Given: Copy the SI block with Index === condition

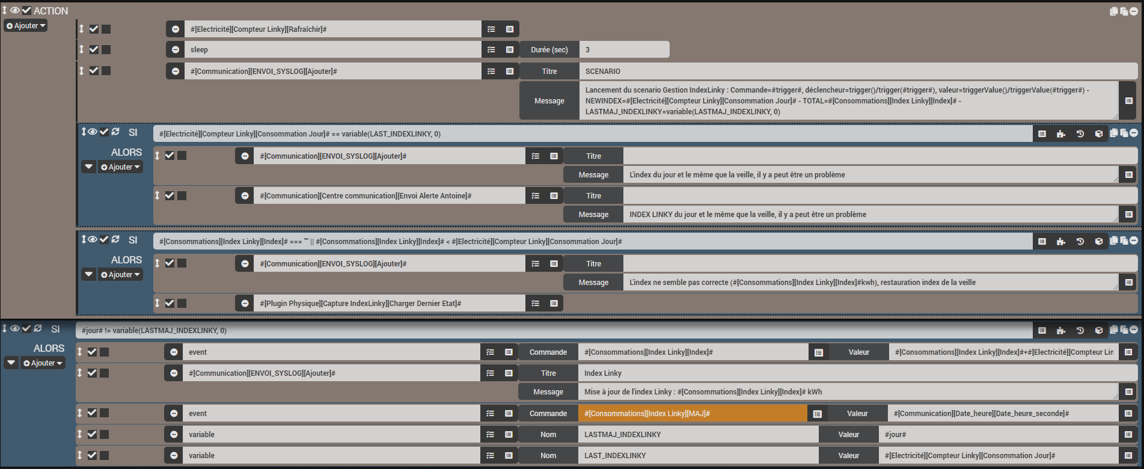Looking at the screenshot, I should (1114, 241).
